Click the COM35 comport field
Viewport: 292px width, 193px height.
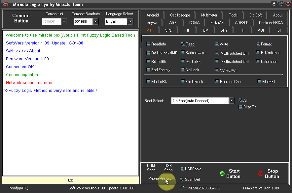(x=52, y=21)
